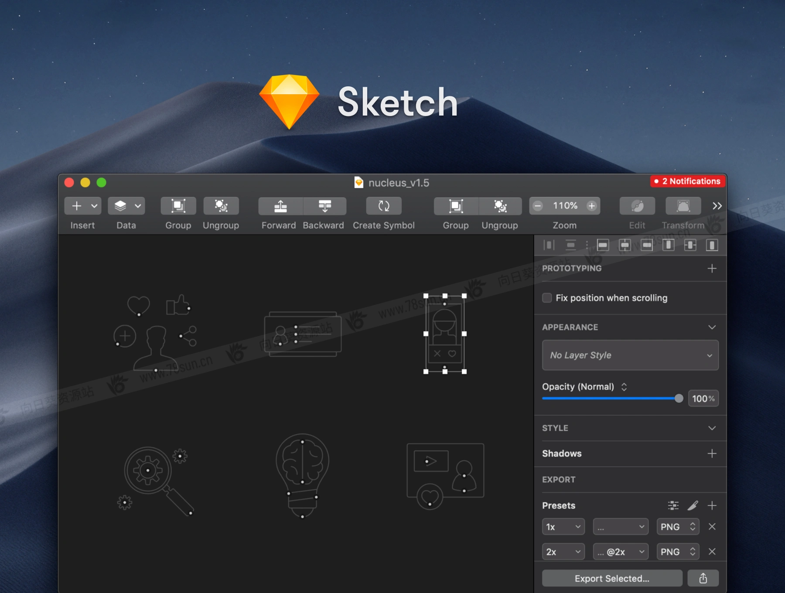Enable Fix position when scrolling
The width and height of the screenshot is (785, 593).
point(547,298)
